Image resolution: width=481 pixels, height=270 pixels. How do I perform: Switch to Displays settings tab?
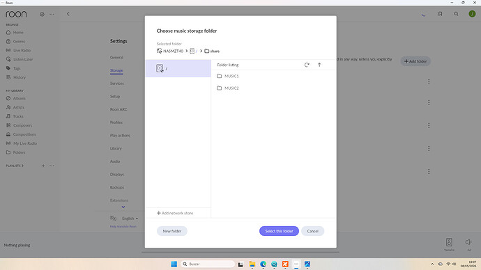[117, 174]
